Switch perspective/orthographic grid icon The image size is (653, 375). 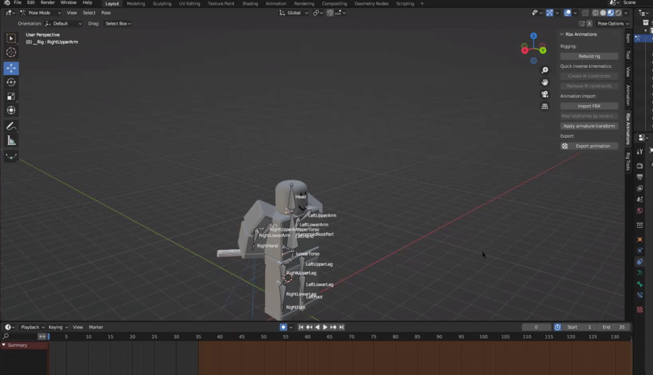tap(545, 106)
